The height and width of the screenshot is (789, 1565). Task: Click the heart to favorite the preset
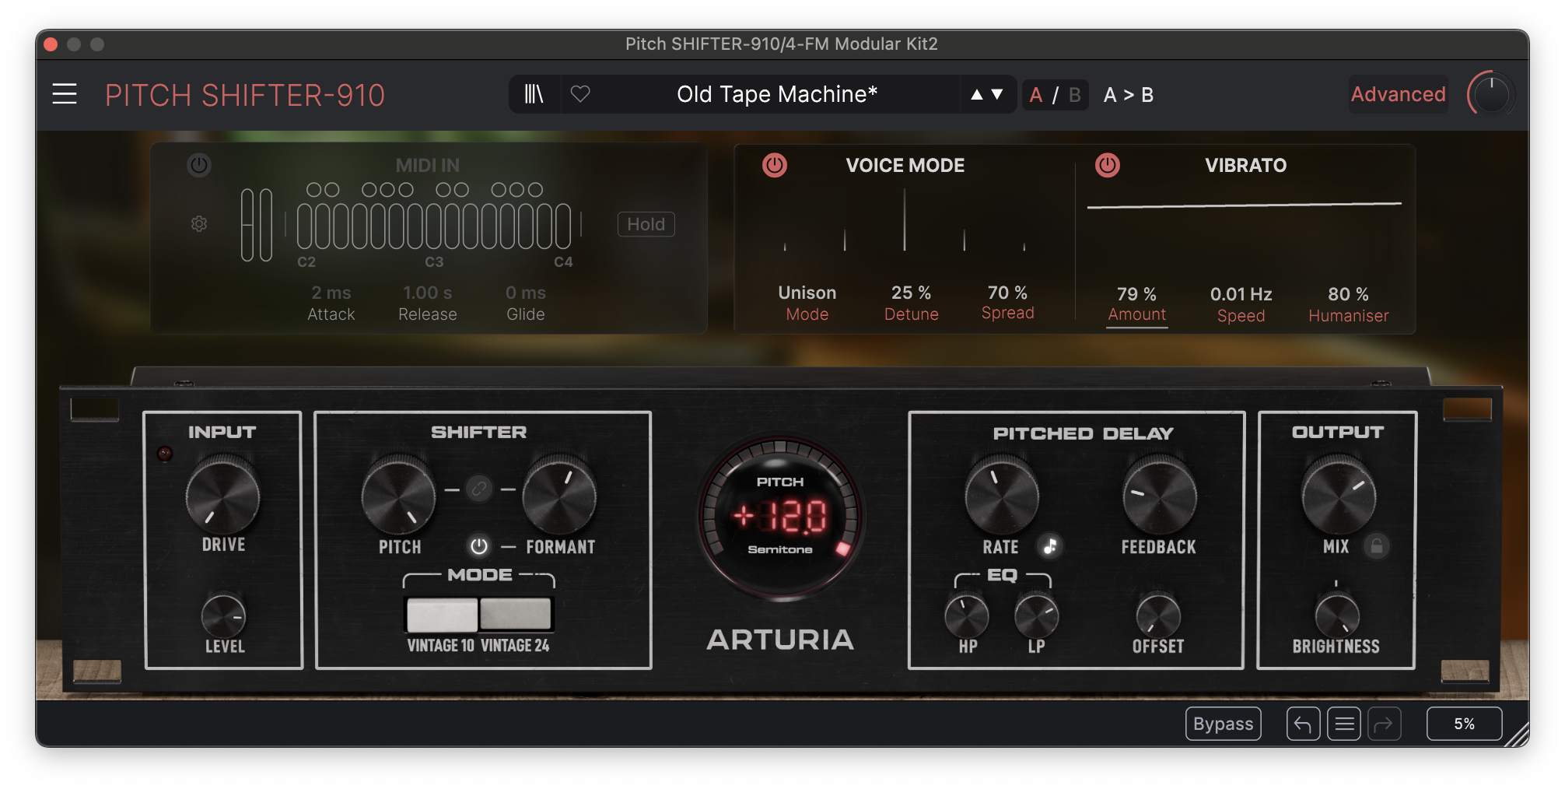[580, 94]
